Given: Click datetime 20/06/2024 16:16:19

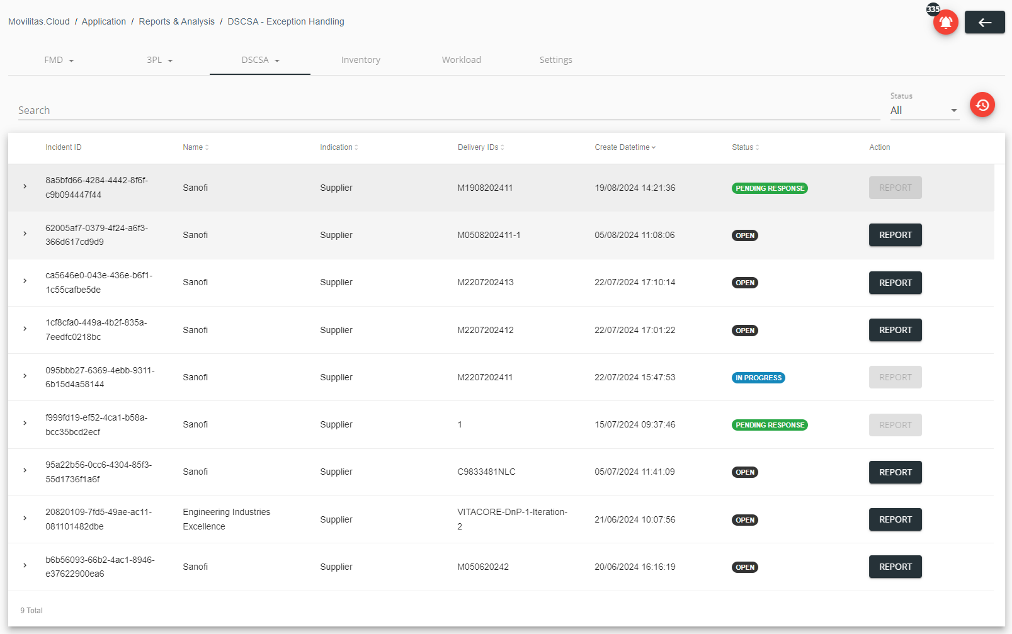Looking at the screenshot, I should click(x=635, y=567).
